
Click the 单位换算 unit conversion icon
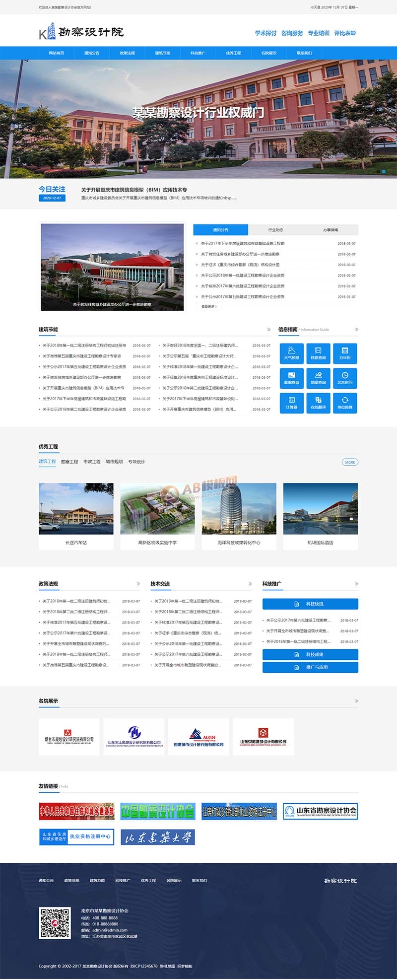[345, 403]
